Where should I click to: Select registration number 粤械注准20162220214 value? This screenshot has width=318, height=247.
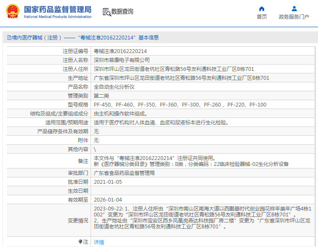click(120, 51)
